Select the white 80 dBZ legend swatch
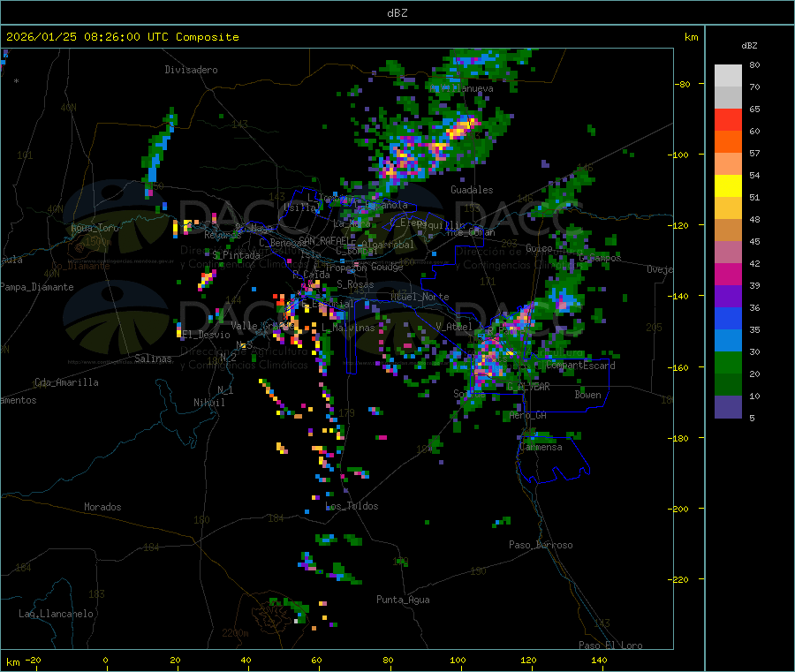The height and width of the screenshot is (672, 795). pyautogui.click(x=728, y=76)
